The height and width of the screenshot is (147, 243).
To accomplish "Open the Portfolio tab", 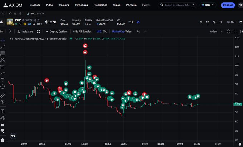I will coord(131,5).
